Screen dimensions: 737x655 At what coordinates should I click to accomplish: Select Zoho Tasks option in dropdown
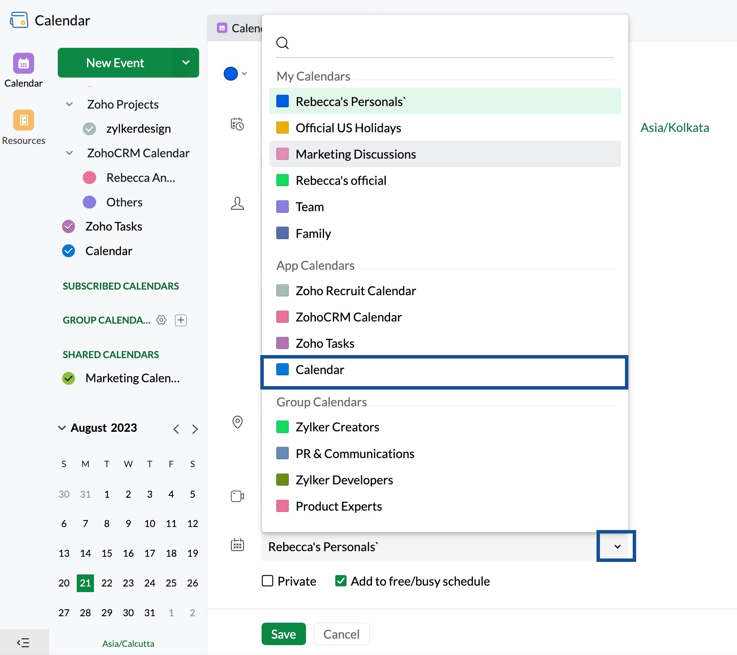445,343
